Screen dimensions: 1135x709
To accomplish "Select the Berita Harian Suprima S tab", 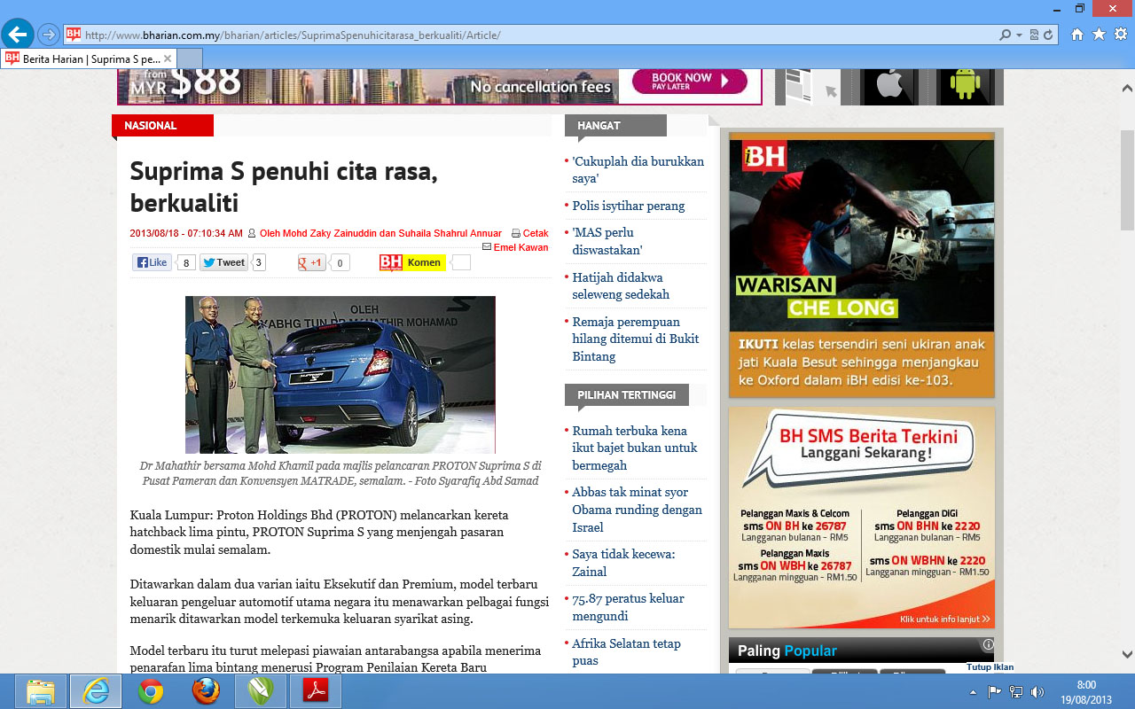I will coord(89,59).
